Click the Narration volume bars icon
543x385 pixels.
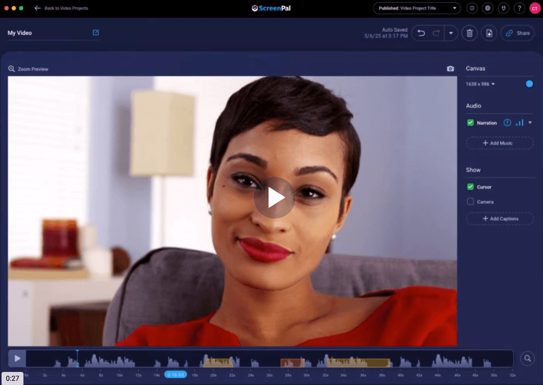[519, 123]
